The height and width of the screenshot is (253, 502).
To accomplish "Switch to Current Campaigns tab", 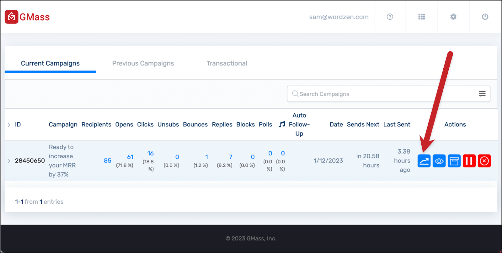I will 50,63.
